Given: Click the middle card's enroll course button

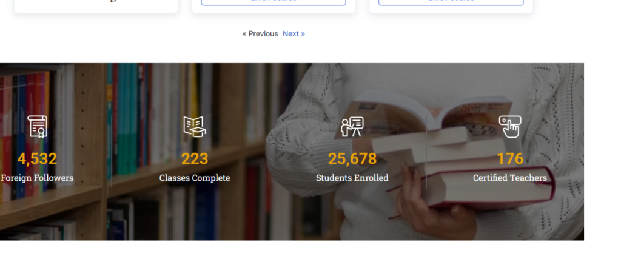Looking at the screenshot, I should tap(274, 2).
